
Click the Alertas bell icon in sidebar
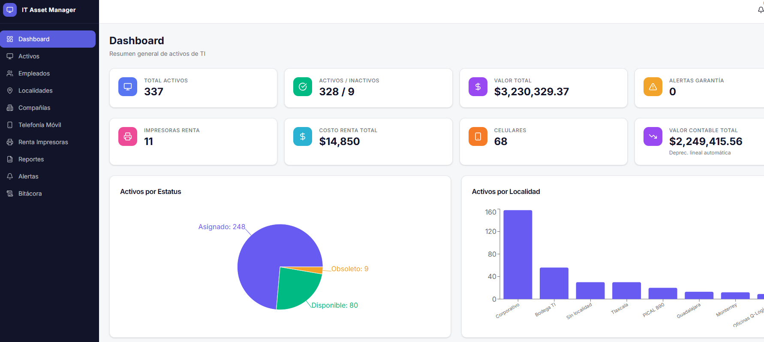[10, 176]
